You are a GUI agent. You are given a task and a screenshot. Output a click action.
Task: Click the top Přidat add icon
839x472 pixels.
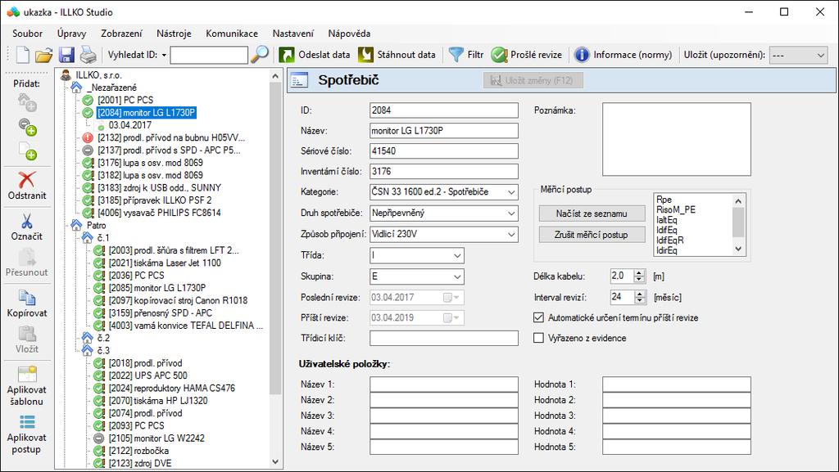pyautogui.click(x=27, y=101)
